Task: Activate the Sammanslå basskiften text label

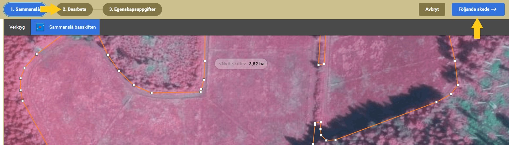Action: [x=73, y=27]
